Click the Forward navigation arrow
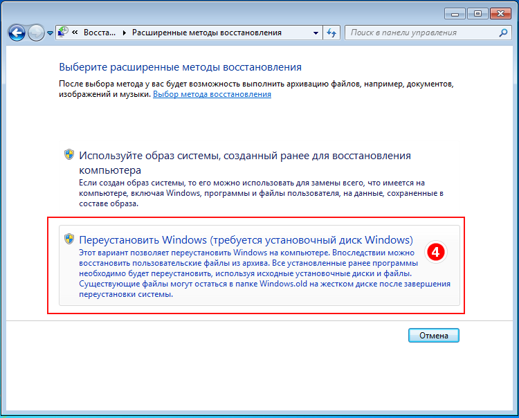This screenshot has width=519, height=418. (36, 33)
